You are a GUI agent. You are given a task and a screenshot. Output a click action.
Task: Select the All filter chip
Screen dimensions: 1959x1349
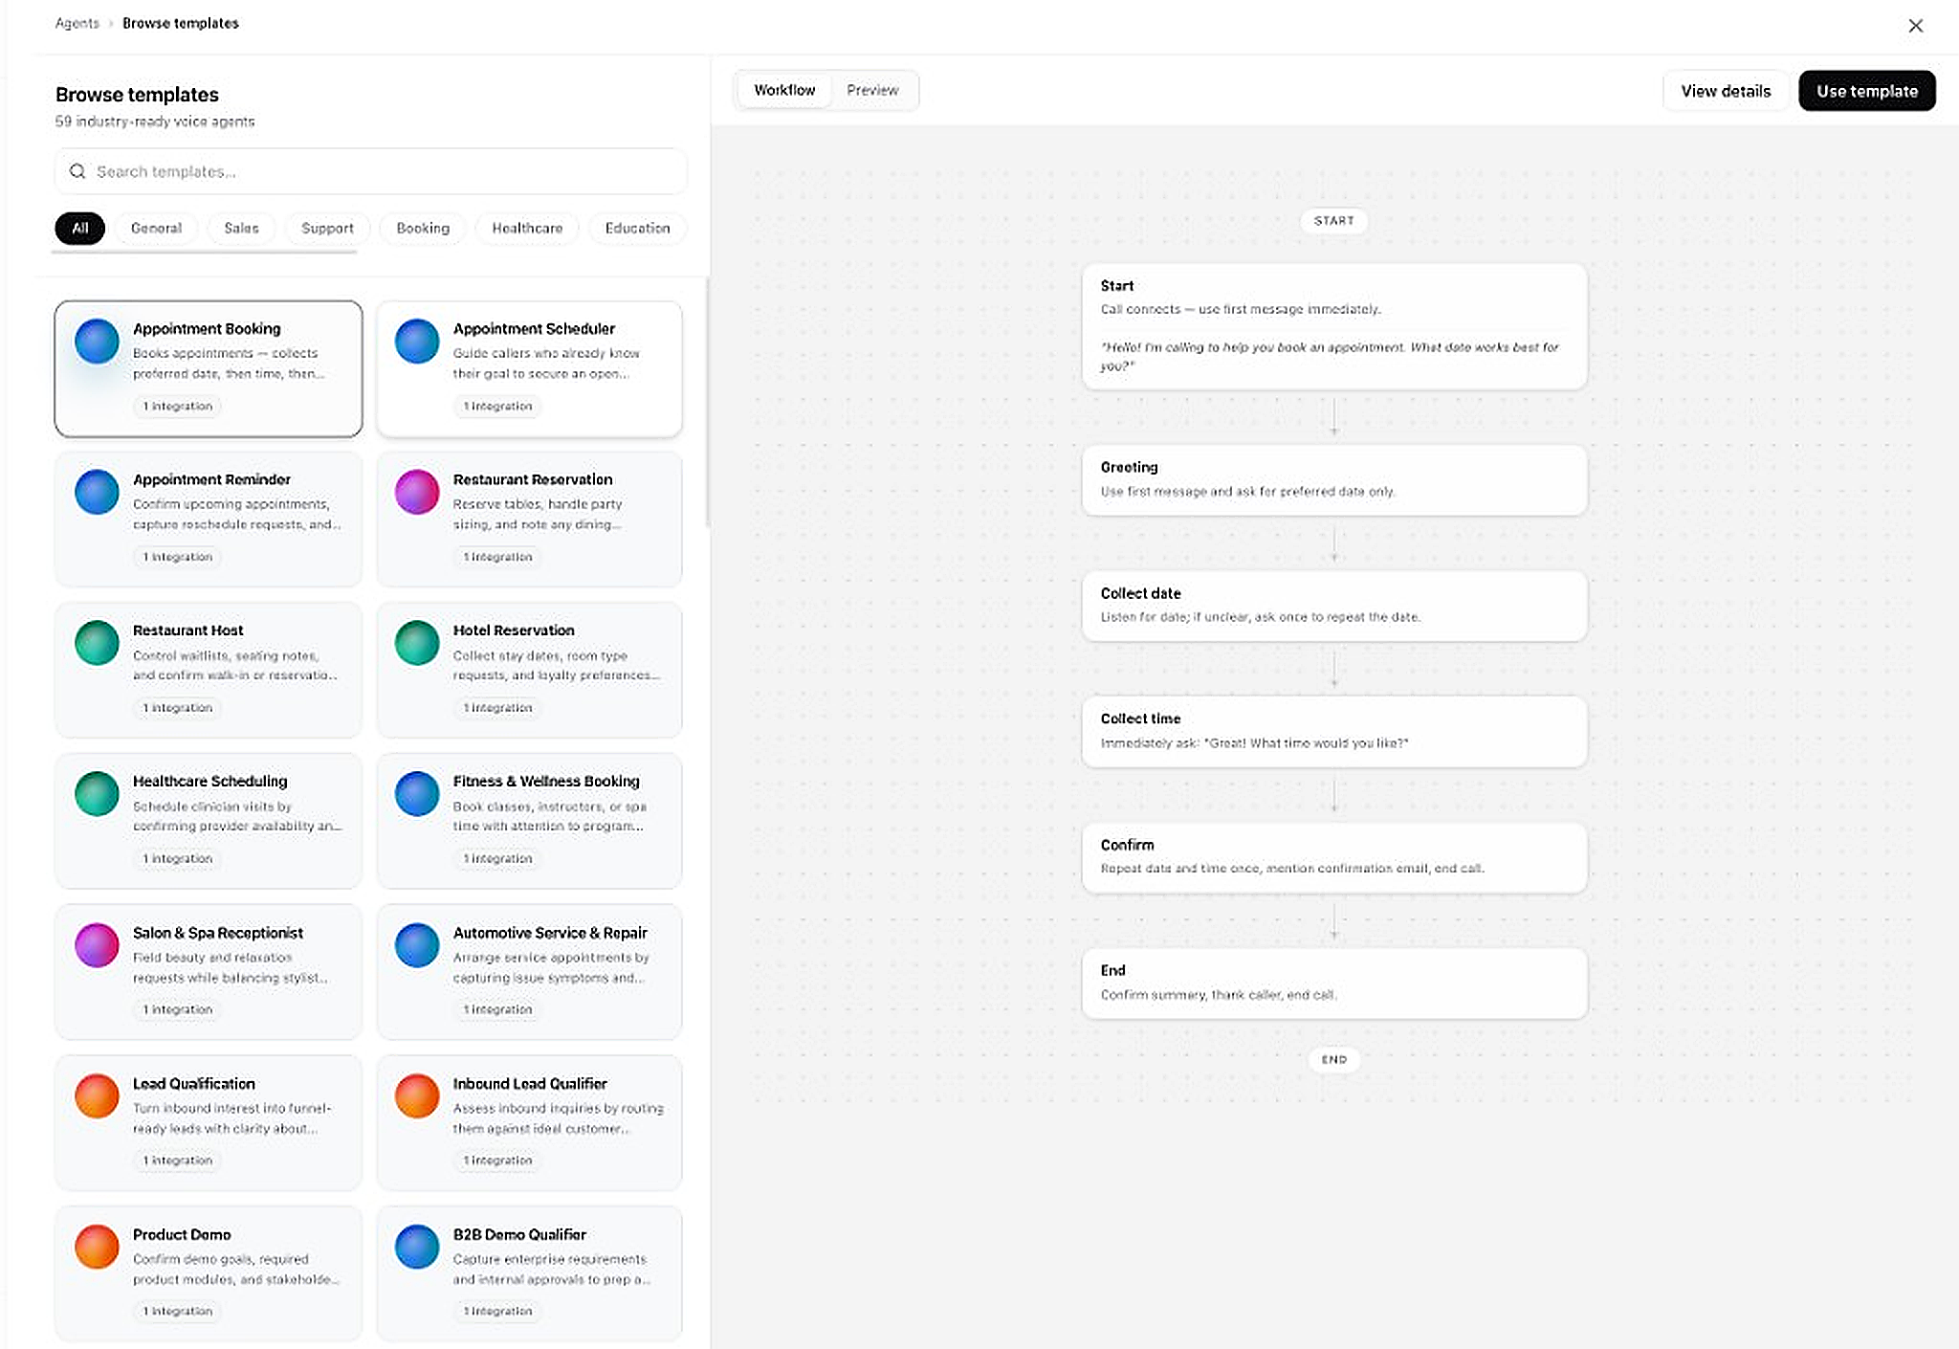coord(79,228)
